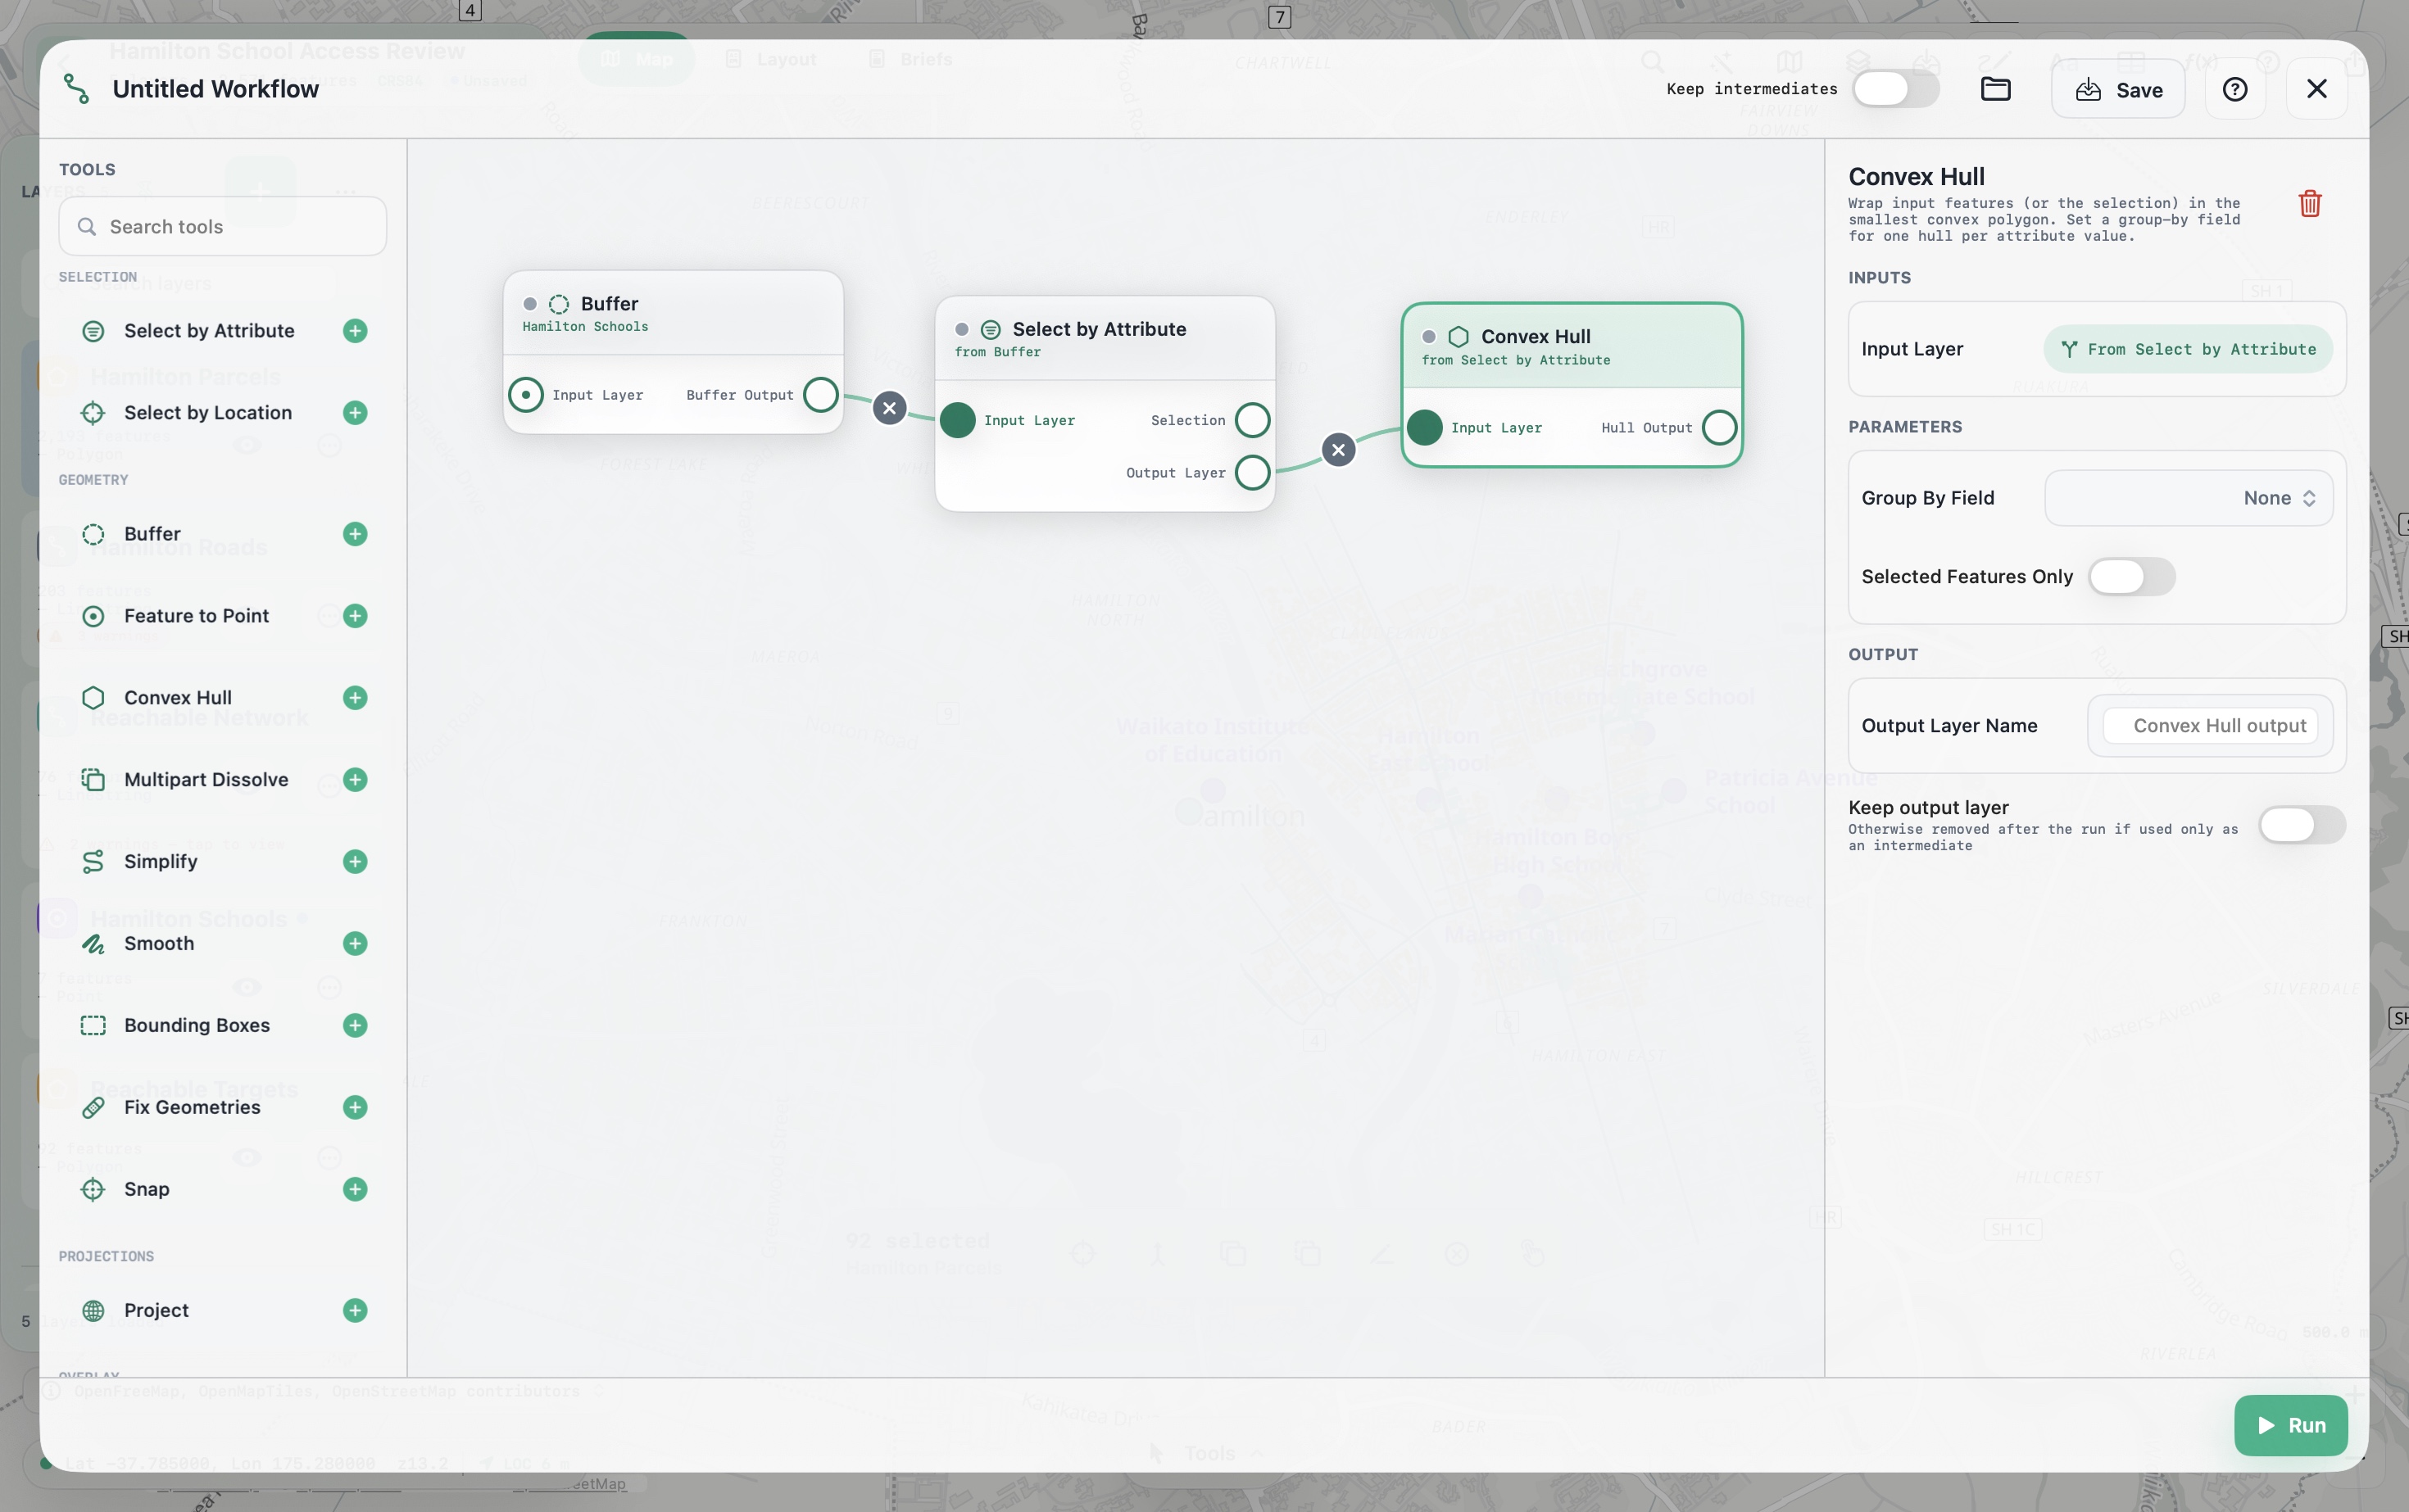The width and height of the screenshot is (2409, 1512).
Task: Click Output Layer port on Select by Attribute
Action: (1253, 473)
